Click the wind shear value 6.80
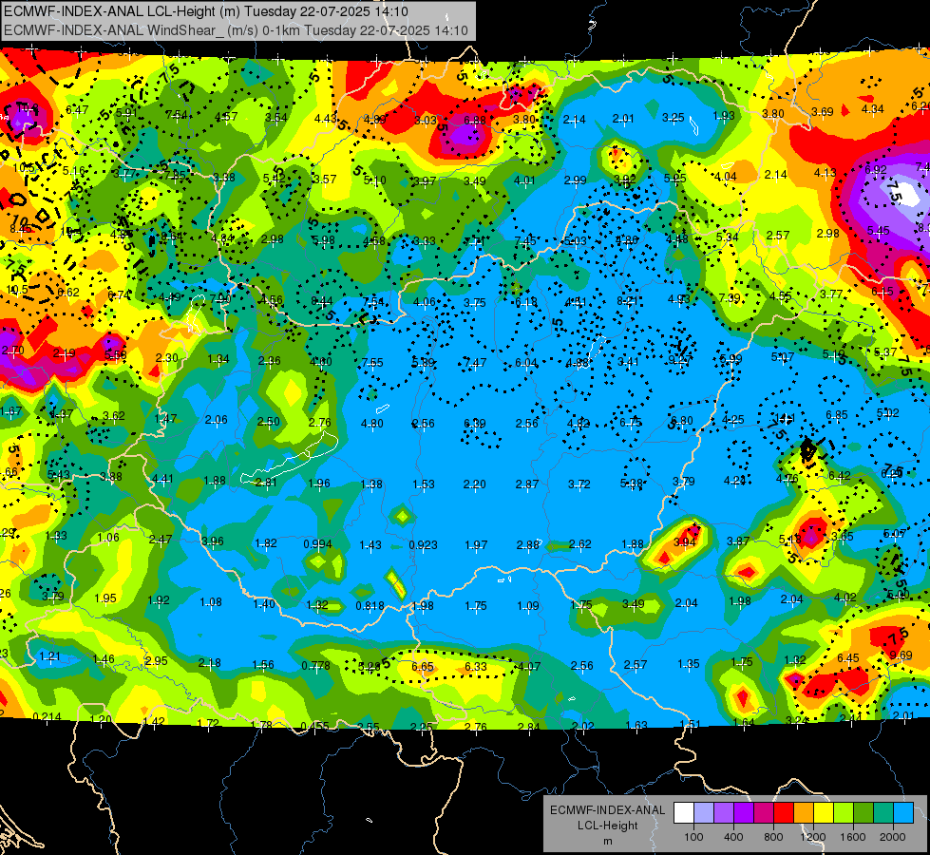 [681, 421]
